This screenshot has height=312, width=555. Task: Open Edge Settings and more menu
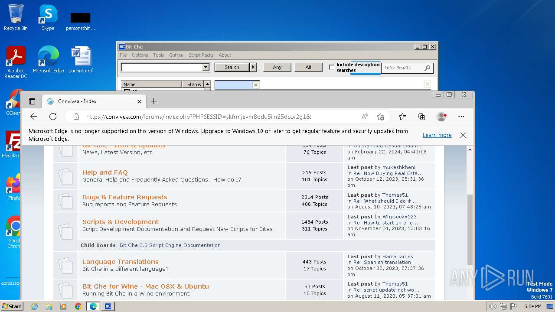(461, 117)
